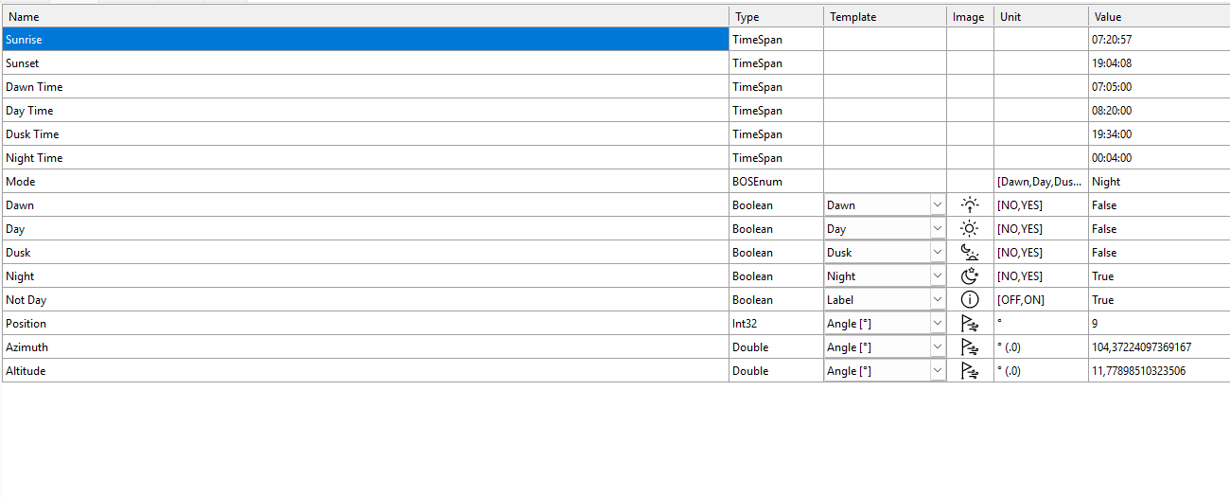Click the sunrise icon in Dawn row
This screenshot has width=1230, height=497.
(970, 204)
